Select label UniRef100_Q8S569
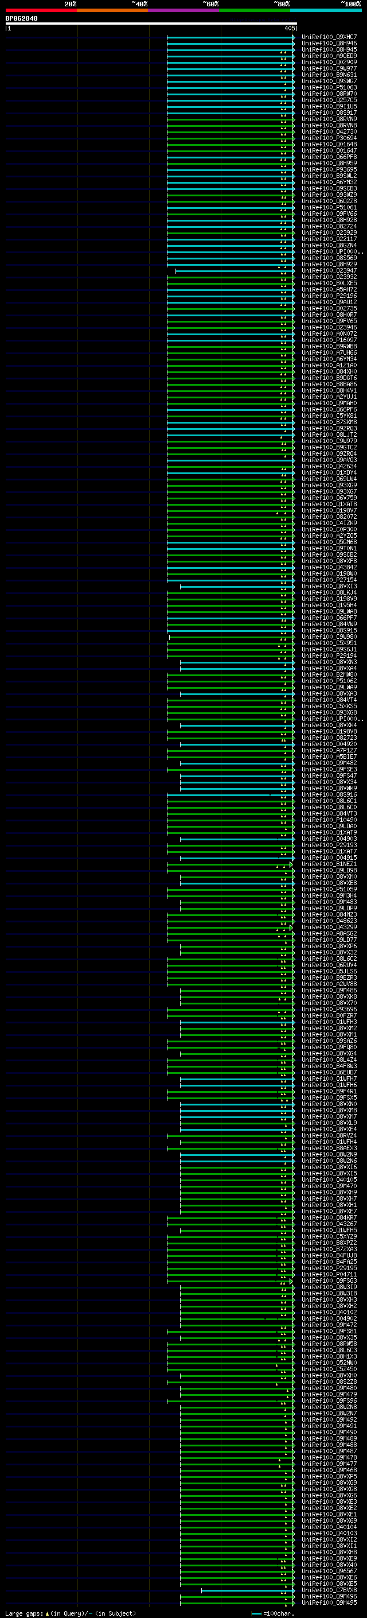 click(329, 258)
